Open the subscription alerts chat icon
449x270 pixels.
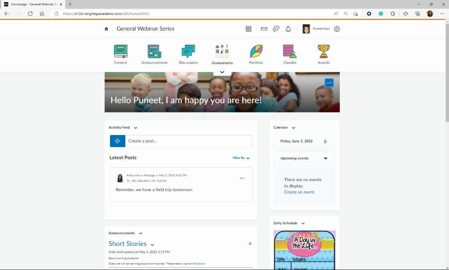[276, 29]
